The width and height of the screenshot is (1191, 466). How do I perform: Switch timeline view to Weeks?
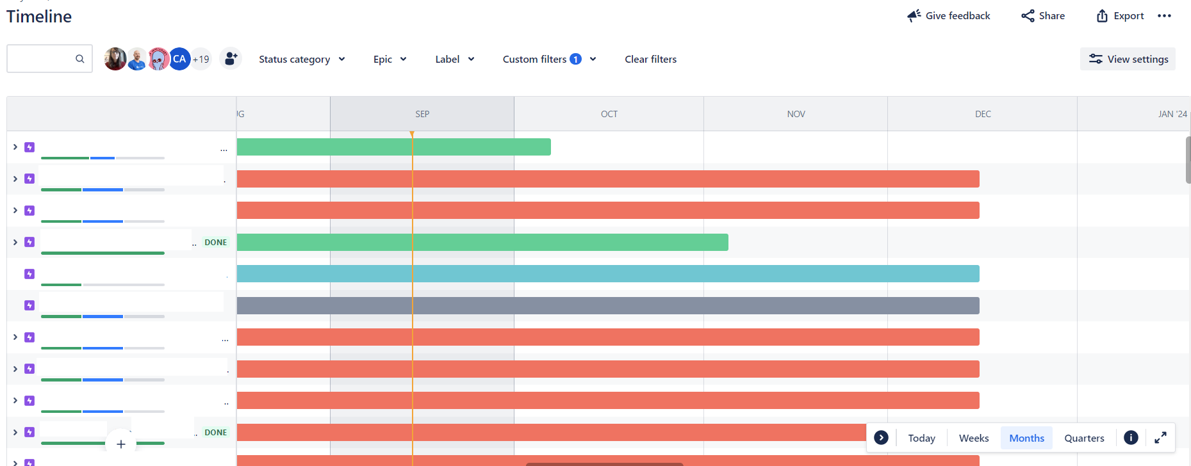(974, 438)
